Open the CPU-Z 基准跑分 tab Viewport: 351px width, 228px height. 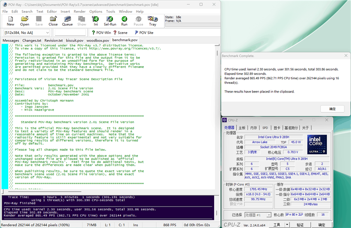(291, 128)
